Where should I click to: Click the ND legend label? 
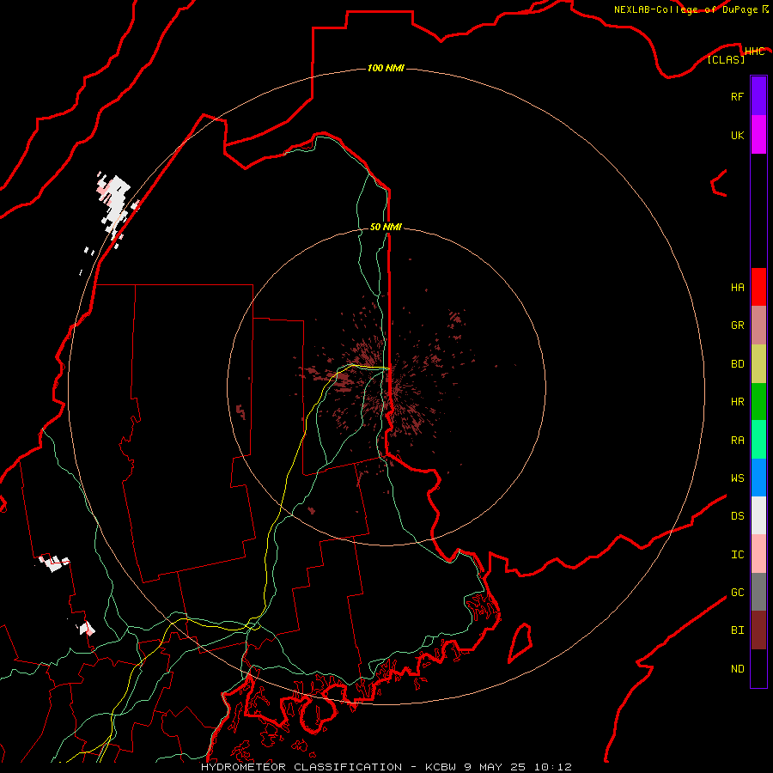coord(737,669)
